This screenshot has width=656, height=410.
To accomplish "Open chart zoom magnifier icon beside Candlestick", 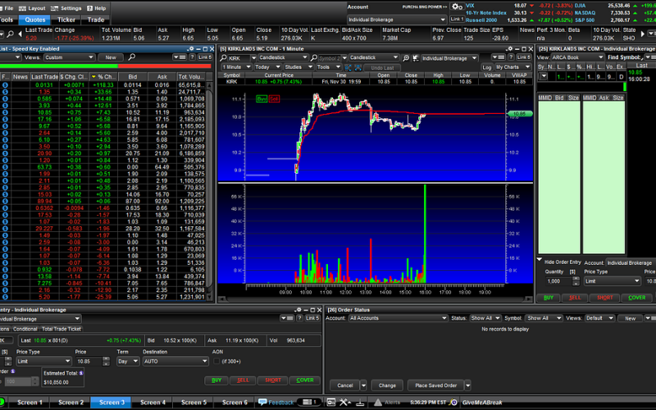I will (406, 57).
